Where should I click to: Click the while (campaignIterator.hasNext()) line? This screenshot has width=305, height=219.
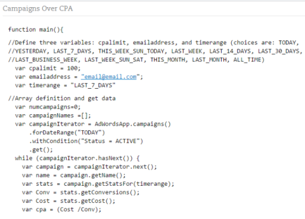pyautogui.click(x=77, y=158)
